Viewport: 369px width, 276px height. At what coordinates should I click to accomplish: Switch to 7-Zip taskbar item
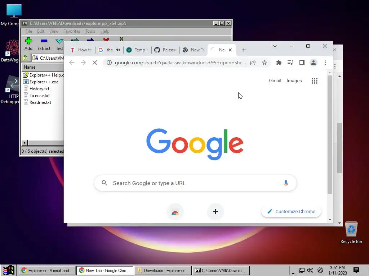[x=221, y=271]
